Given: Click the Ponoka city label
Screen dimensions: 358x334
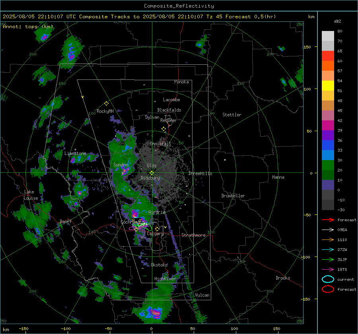Looking at the screenshot, I should pos(181,82).
